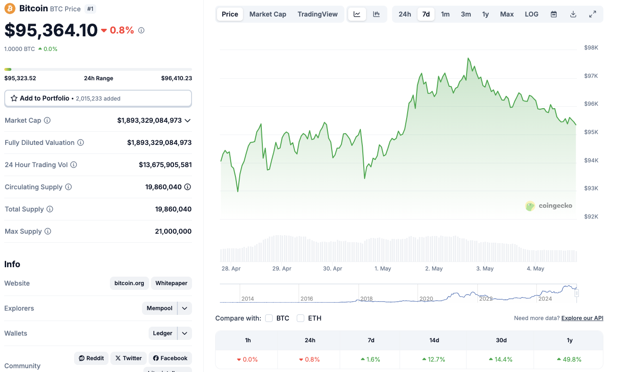Click Explore our API link
This screenshot has width=618, height=372.
582,318
